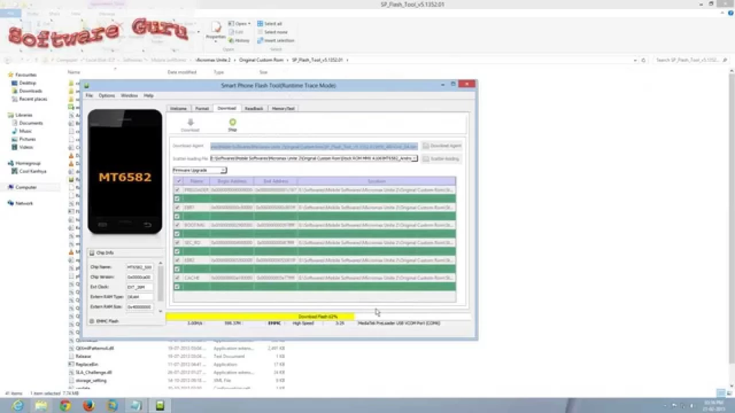This screenshot has height=413, width=735.
Task: Click the greyed Download arrow icon
Action: click(190, 122)
